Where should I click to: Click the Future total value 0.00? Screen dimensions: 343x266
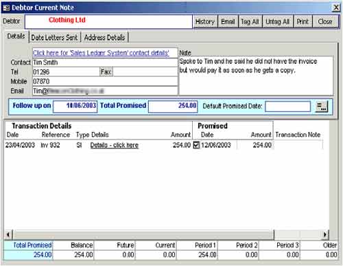point(128,255)
